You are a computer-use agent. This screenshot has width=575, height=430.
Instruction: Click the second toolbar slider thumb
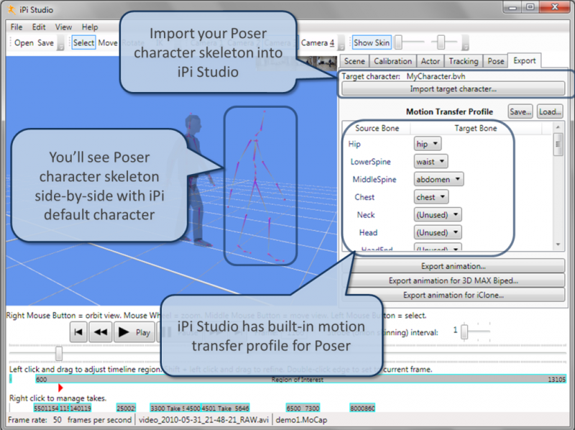point(441,42)
